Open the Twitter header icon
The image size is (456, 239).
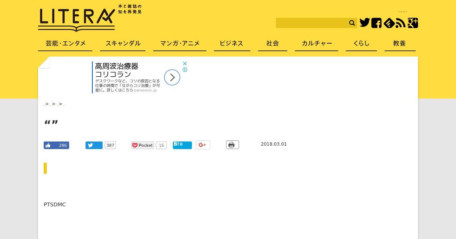[x=365, y=23]
